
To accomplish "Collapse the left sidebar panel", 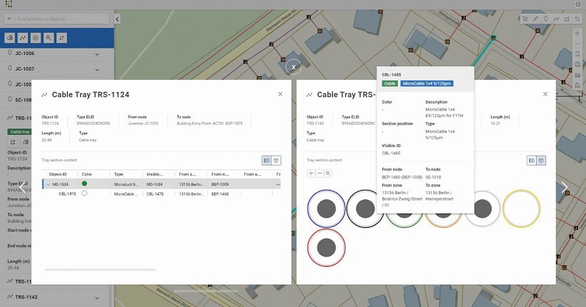I will click(117, 19).
